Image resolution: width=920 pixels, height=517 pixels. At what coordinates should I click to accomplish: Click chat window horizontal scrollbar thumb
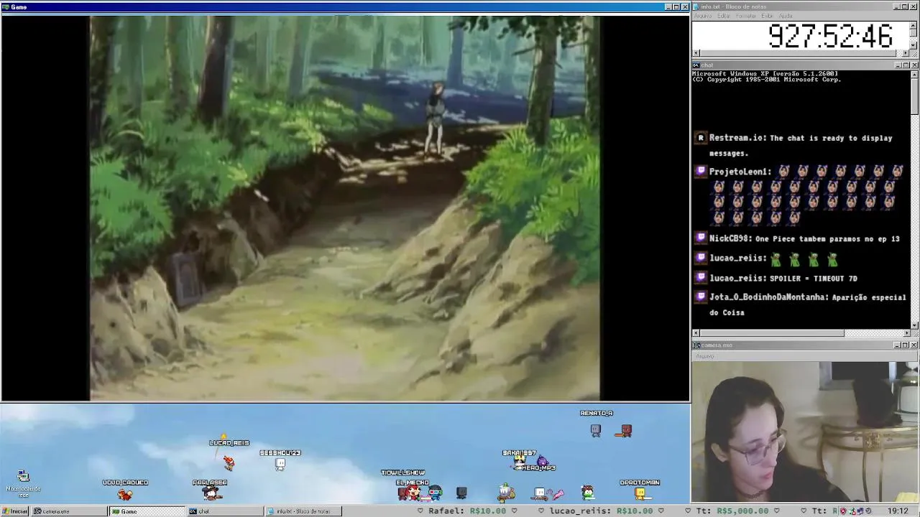772,333
